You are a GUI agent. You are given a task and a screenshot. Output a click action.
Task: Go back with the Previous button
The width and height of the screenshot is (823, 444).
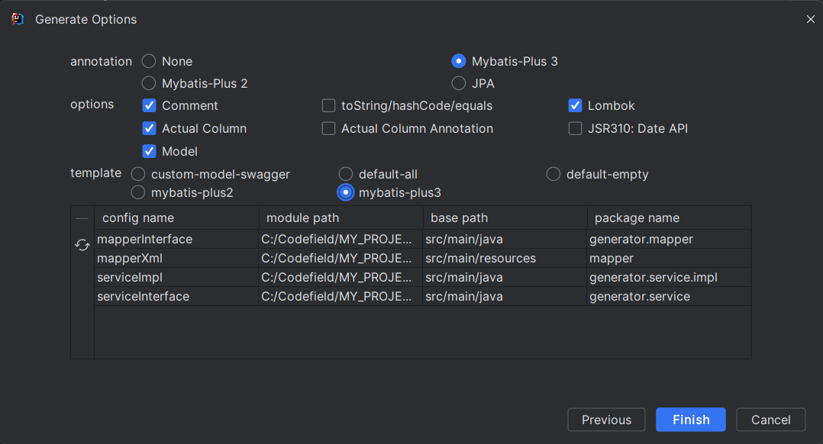coord(606,420)
